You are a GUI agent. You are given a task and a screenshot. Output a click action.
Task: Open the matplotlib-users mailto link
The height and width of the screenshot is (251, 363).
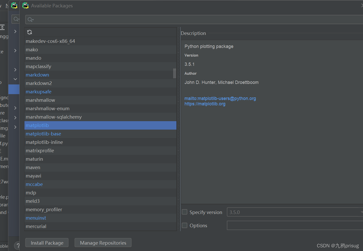pos(220,98)
